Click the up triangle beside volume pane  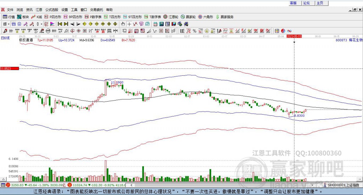click(4, 179)
